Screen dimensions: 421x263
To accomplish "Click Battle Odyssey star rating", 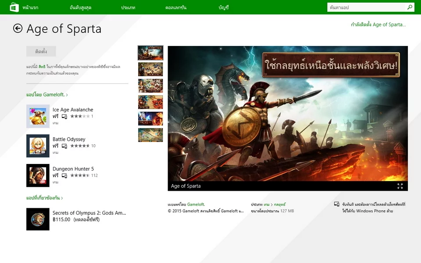I will 80,146.
